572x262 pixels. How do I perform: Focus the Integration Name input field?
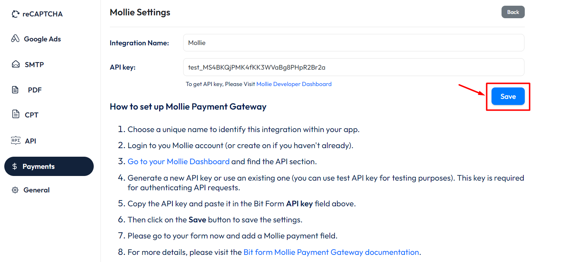[x=353, y=43]
